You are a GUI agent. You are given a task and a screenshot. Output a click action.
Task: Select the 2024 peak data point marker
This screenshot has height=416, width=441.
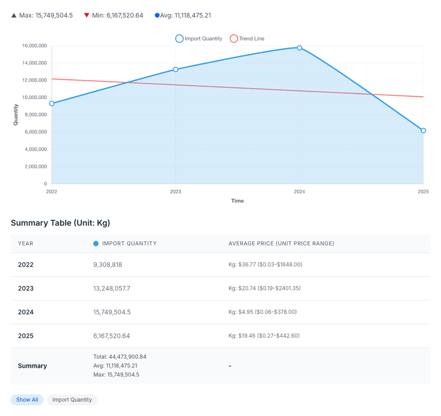click(x=299, y=48)
